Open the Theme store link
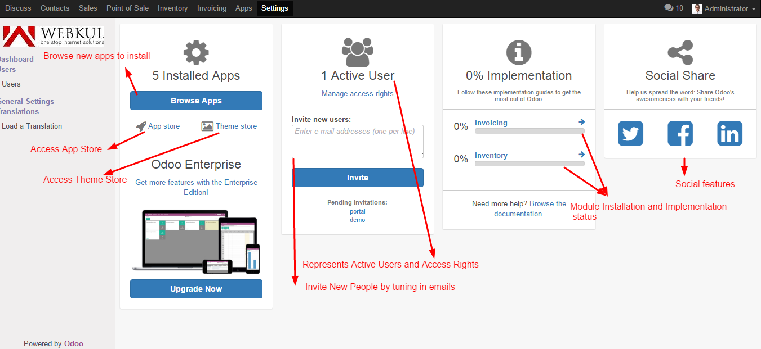This screenshot has width=761, height=349. [x=236, y=126]
